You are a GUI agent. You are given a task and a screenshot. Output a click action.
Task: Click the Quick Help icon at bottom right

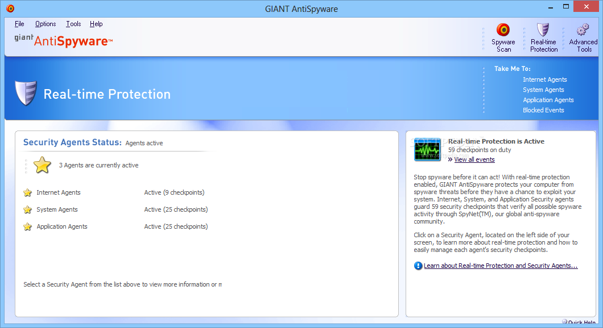[564, 322]
